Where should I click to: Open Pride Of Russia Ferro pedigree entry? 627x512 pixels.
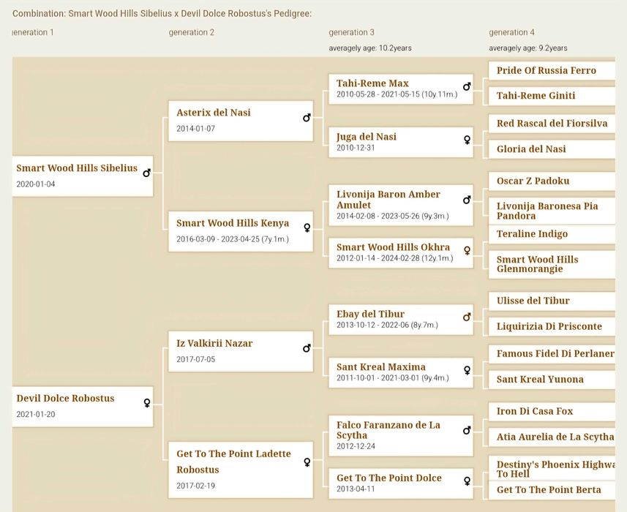click(x=546, y=71)
